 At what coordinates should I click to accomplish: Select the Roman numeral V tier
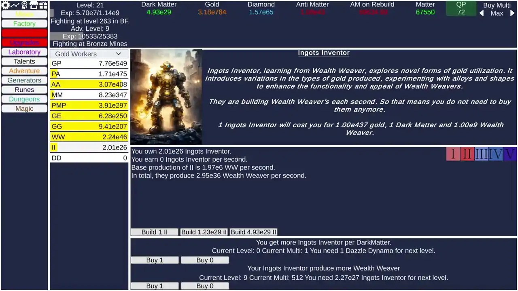(510, 154)
